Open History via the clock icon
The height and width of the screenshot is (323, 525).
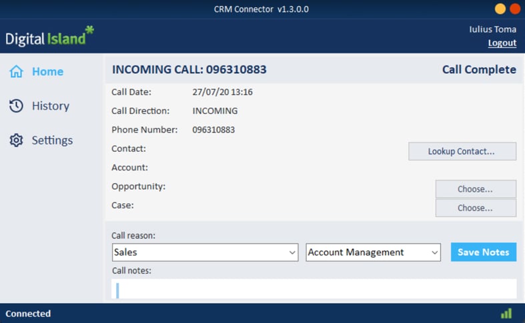point(16,106)
